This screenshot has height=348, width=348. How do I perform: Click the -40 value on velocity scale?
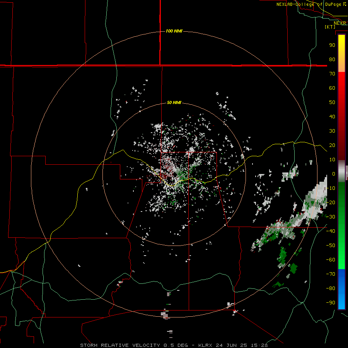click(x=331, y=231)
